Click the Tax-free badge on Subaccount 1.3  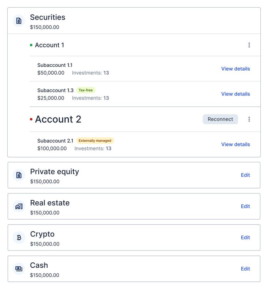point(86,90)
